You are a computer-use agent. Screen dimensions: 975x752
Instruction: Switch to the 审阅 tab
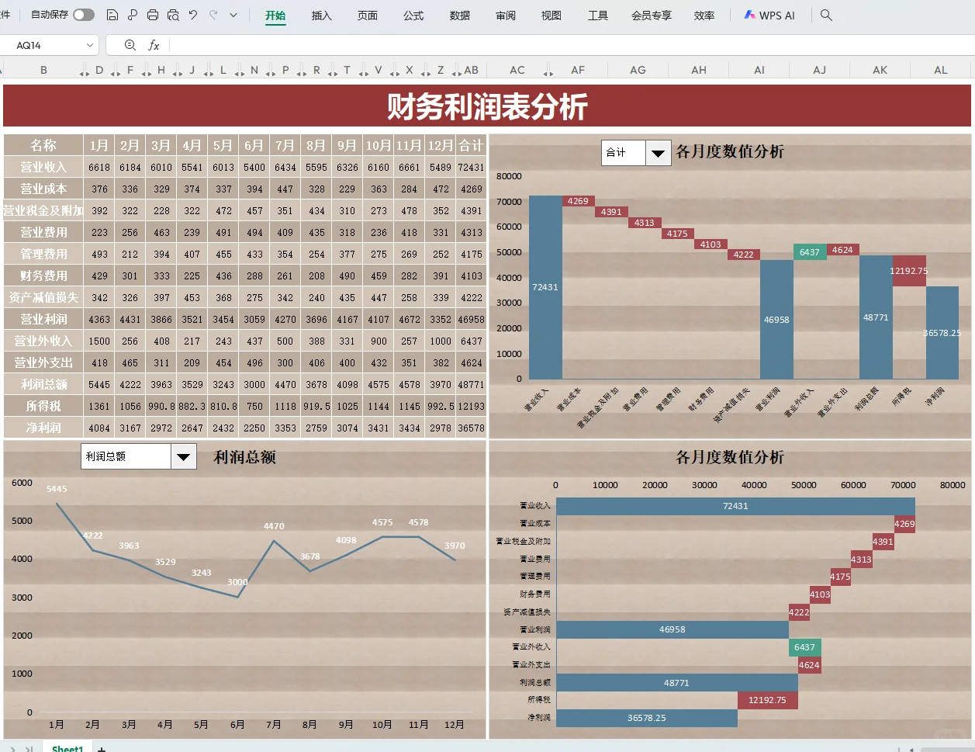pos(506,16)
